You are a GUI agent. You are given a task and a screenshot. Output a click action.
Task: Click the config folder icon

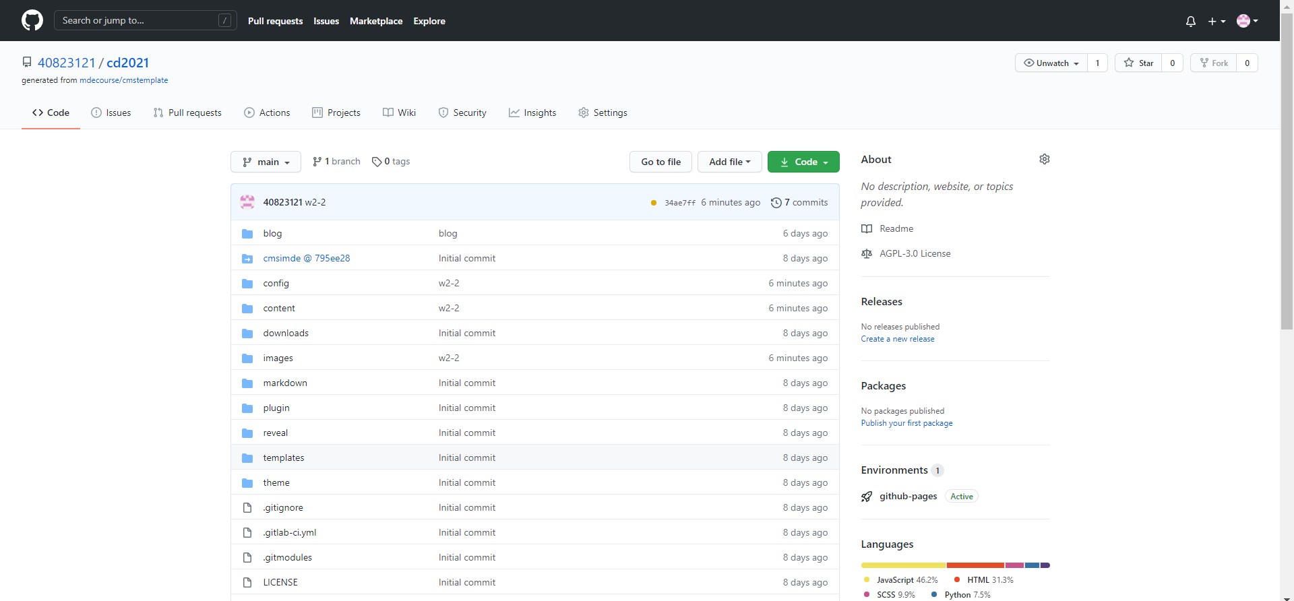pyautogui.click(x=247, y=283)
